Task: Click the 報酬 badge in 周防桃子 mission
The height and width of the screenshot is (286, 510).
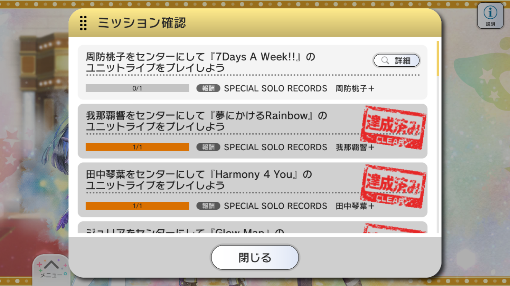Action: (208, 88)
